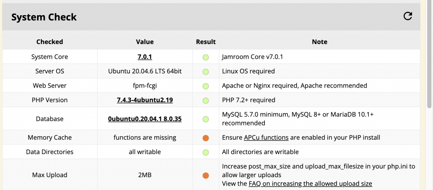Click the Note column header
The image size is (433, 190).
click(319, 42)
